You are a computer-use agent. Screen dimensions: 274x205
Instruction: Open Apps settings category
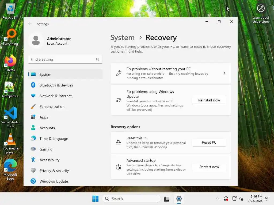click(x=65, y=117)
